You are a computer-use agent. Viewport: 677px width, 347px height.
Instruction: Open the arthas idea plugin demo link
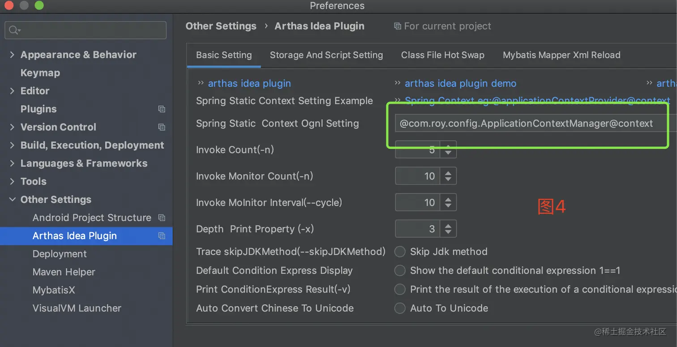[x=460, y=84]
